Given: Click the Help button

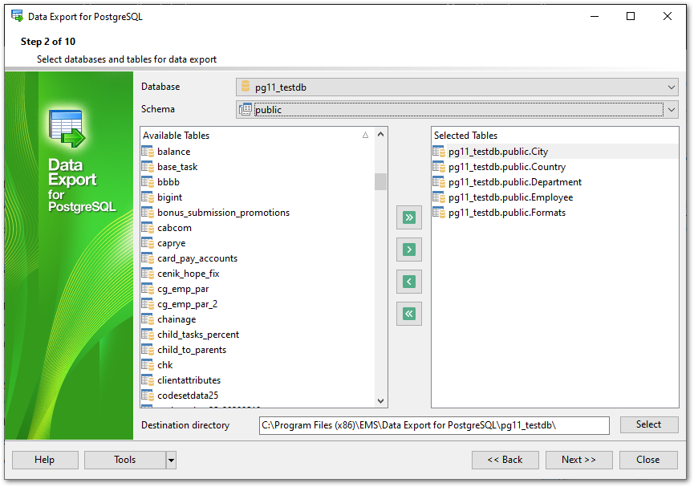Looking at the screenshot, I should tap(45, 460).
